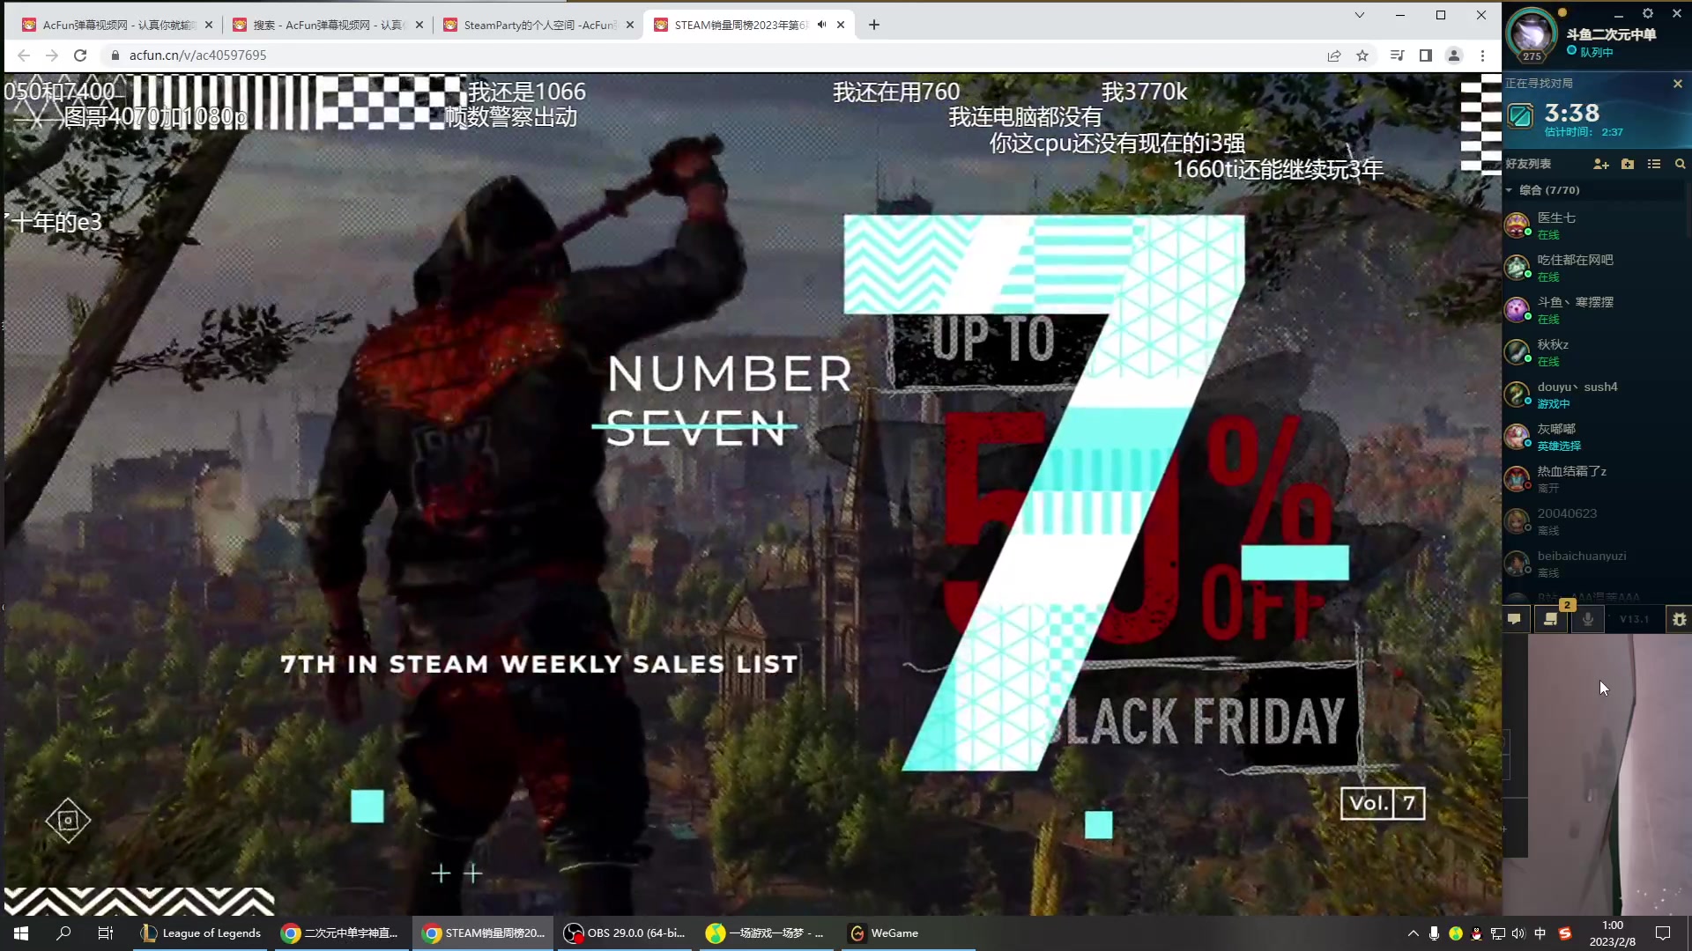Show hidden system tray icons
Image resolution: width=1692 pixels, height=951 pixels.
pyautogui.click(x=1413, y=933)
